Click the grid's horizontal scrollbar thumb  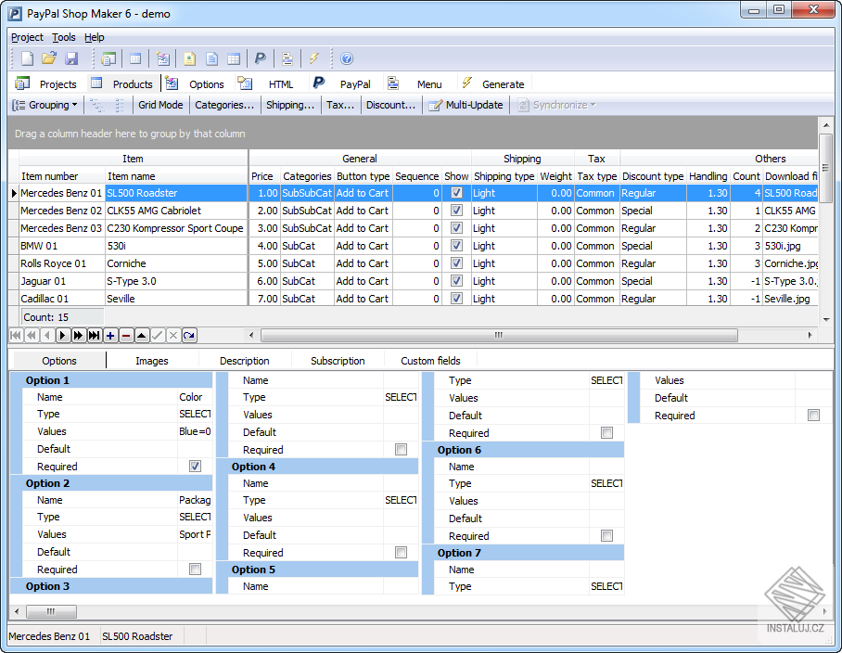pyautogui.click(x=498, y=335)
